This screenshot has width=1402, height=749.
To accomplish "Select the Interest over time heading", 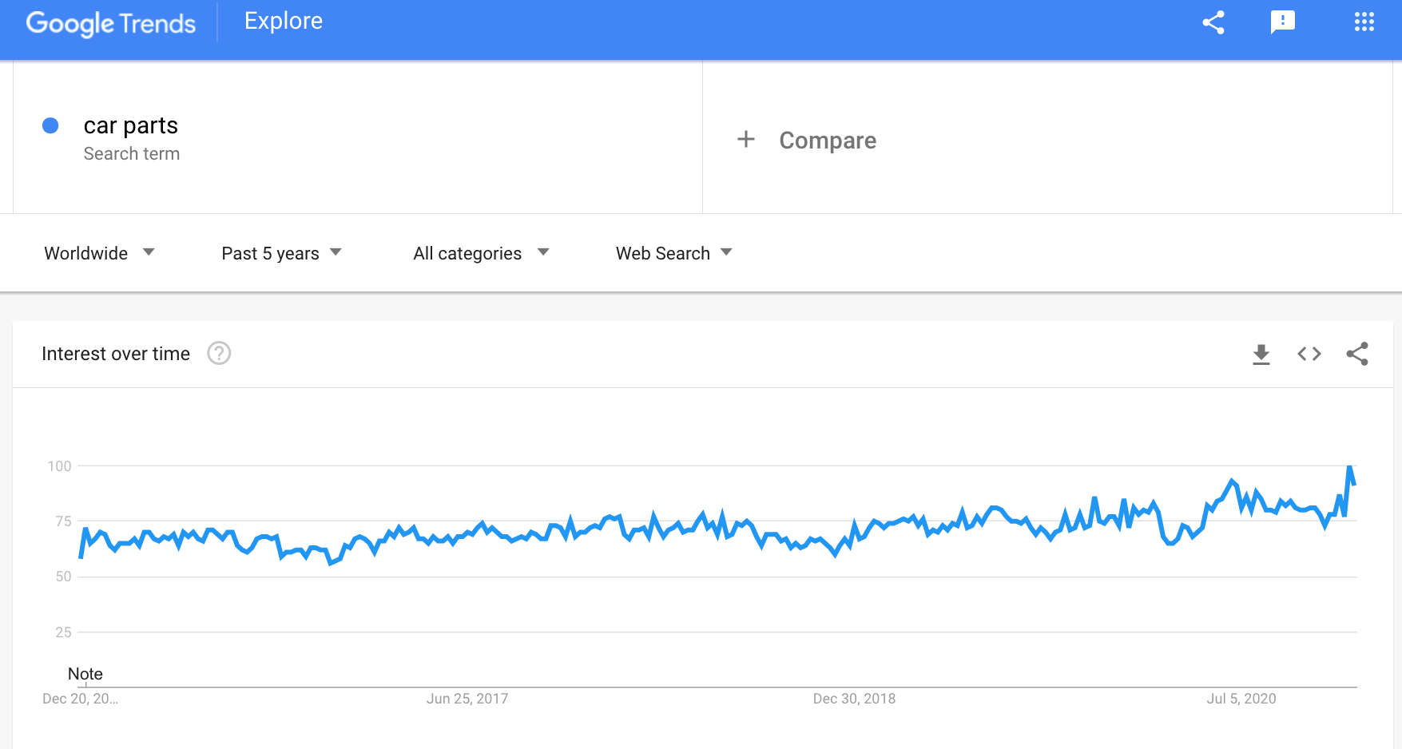I will click(116, 353).
